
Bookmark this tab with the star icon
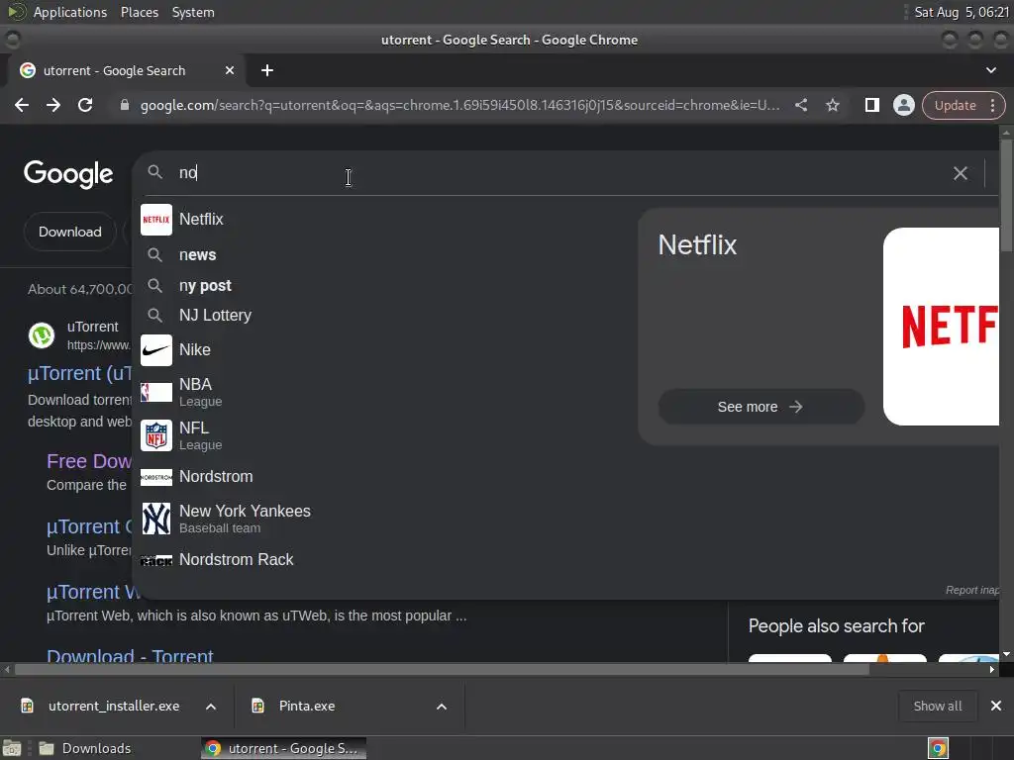(x=832, y=105)
